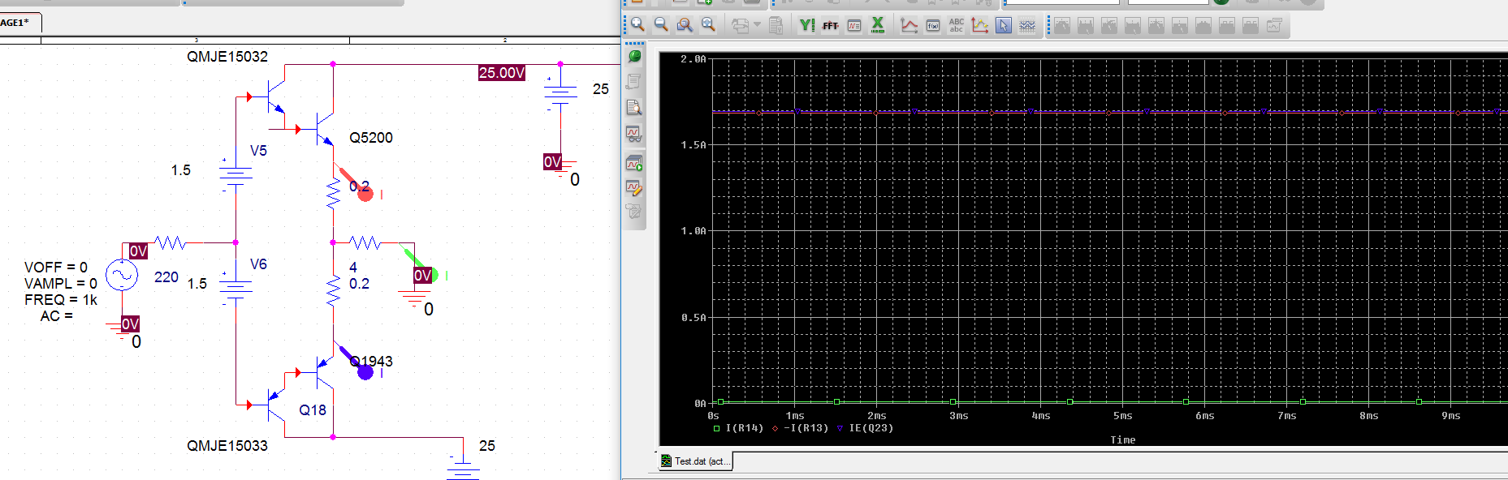The image size is (1508, 480).
Task: Click the Zoom Fit icon
Action: (708, 25)
